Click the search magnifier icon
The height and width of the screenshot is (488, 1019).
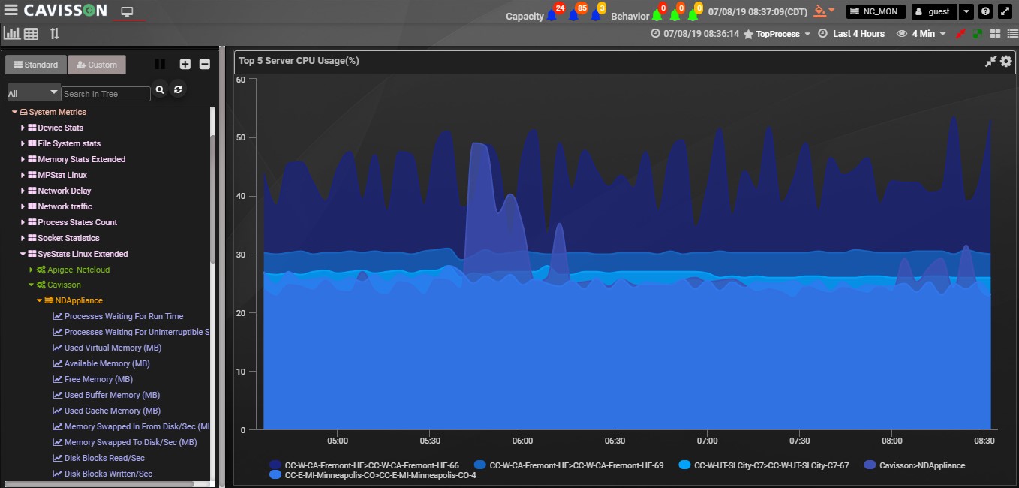pyautogui.click(x=160, y=89)
